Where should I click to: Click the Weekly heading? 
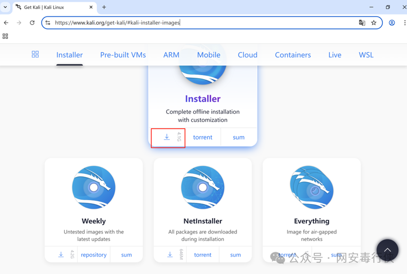coord(94,221)
